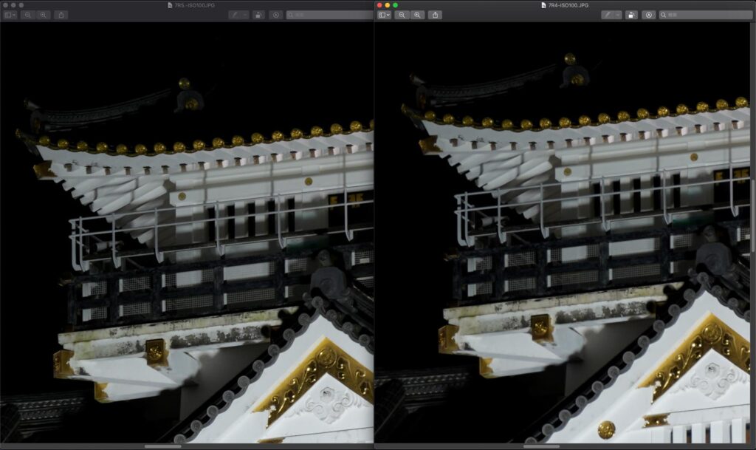Open the Share menu for 7R5-ISO100.JPG

(x=61, y=15)
